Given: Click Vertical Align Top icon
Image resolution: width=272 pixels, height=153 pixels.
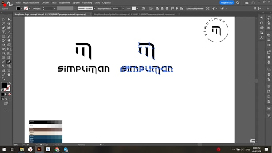Looking at the screenshot, I should [172, 8].
